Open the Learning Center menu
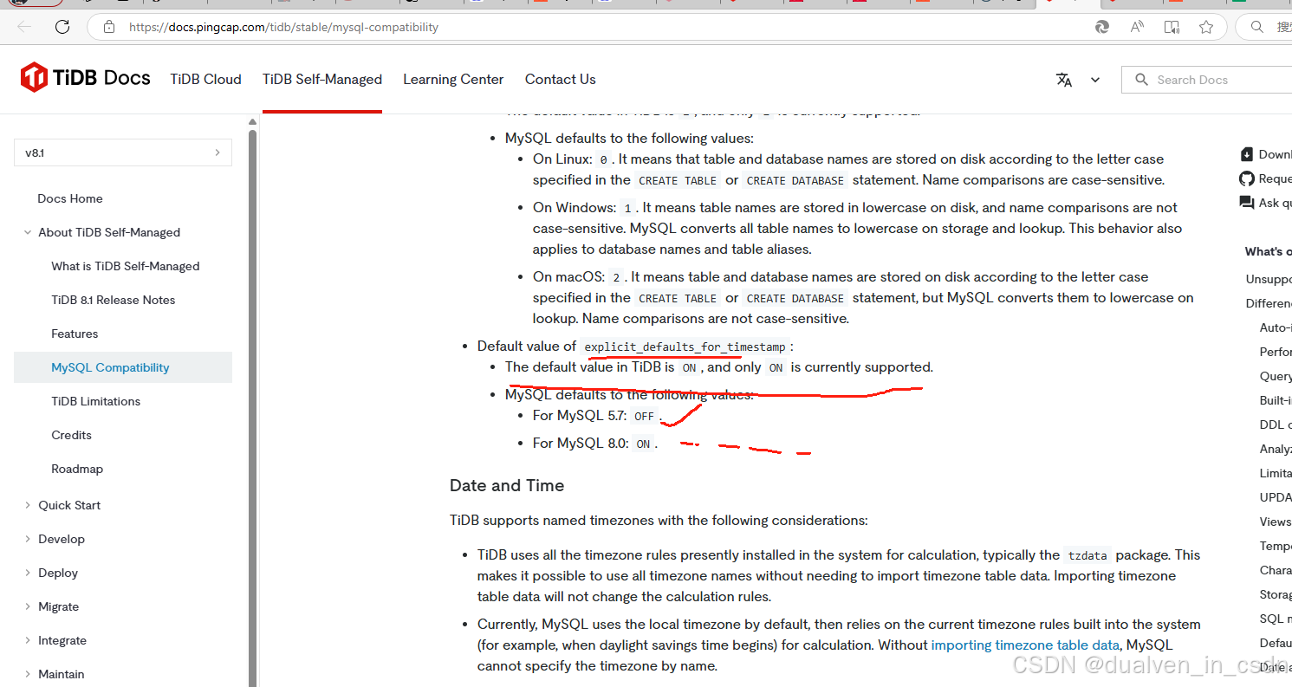Screen dimensions: 1292x687 click(453, 79)
